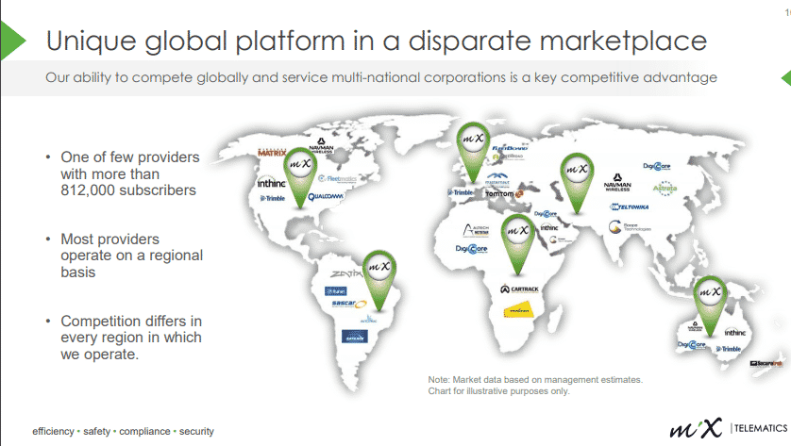
Task: Select the Matrix logo in North America
Action: [272, 152]
